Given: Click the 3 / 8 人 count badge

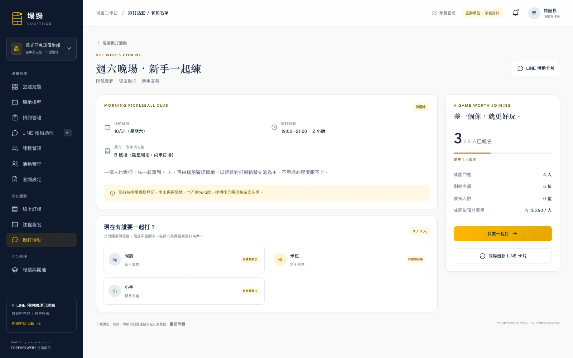Looking at the screenshot, I should 420,231.
